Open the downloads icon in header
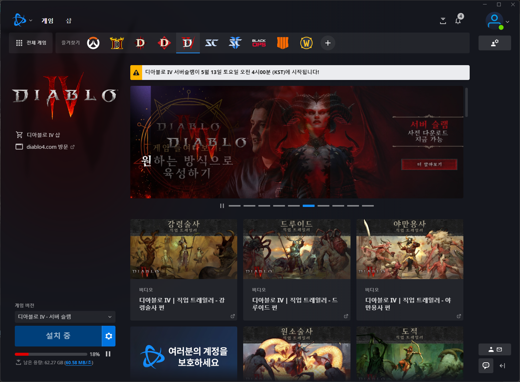Image resolution: width=520 pixels, height=382 pixels. coord(443,21)
